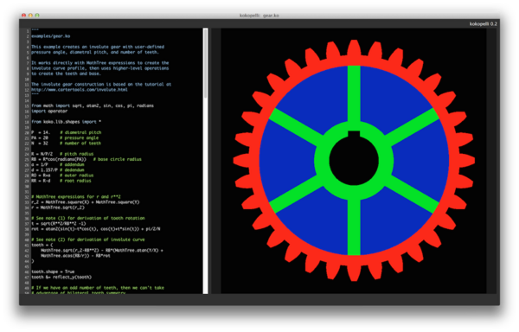The image size is (519, 332).
Task: Click the 'R = N/P/2' pitch radius line
Action: pos(62,154)
